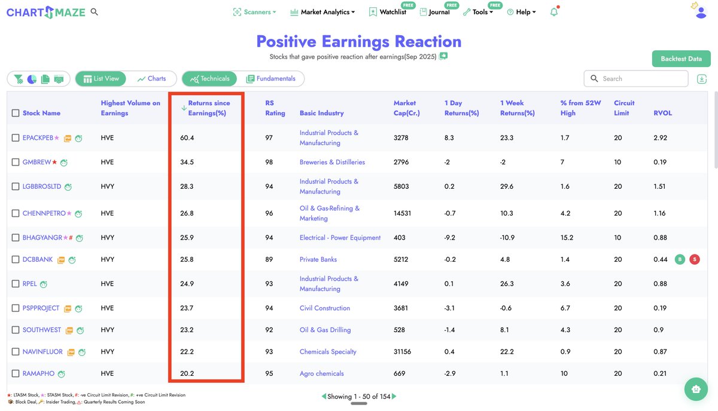718x411 pixels.
Task: Expand the Scanners dropdown menu
Action: (x=255, y=12)
